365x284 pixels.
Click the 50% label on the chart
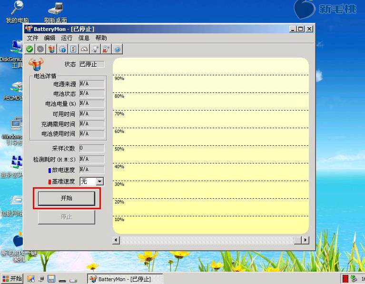[x=119, y=149]
